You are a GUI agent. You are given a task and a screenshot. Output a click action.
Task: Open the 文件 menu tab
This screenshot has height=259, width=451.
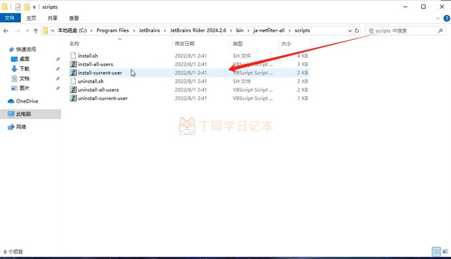(x=10, y=19)
